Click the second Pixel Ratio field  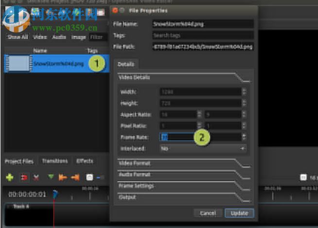coord(223,126)
